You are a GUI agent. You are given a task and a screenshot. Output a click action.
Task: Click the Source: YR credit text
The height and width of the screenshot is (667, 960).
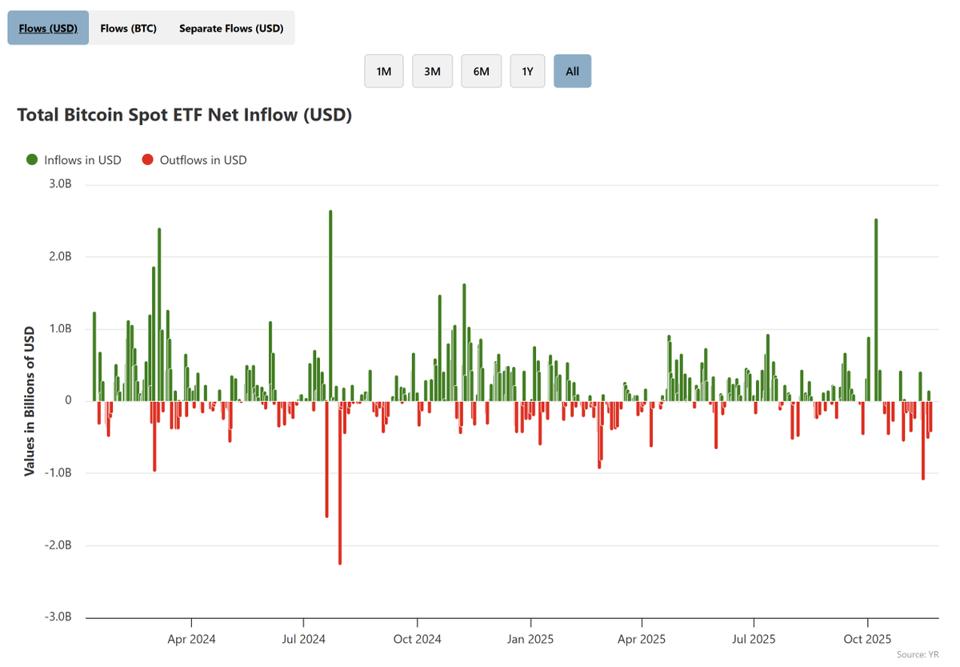[918, 655]
